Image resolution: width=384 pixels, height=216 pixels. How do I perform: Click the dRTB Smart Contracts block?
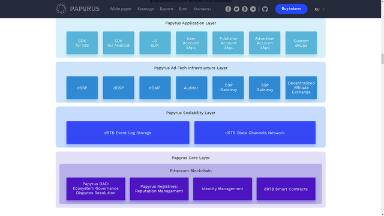pos(286,189)
